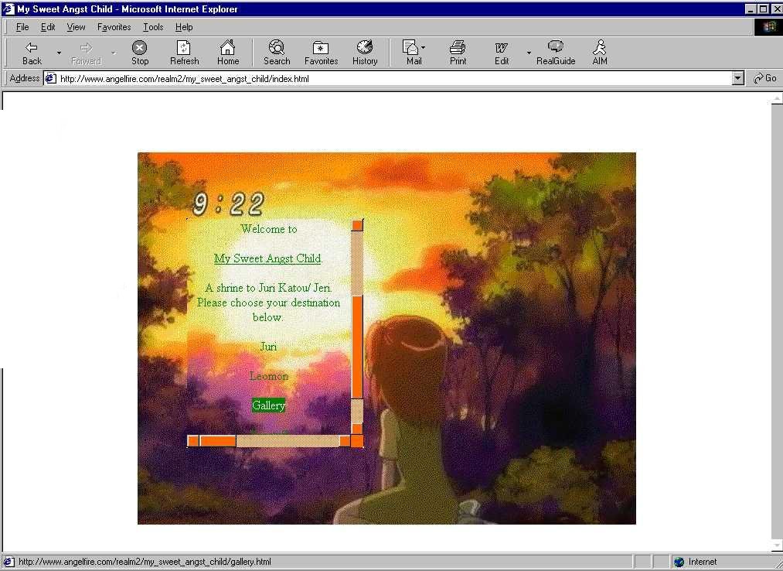Image resolution: width=783 pixels, height=571 pixels.
Task: Open the Favorites menu in menu bar
Action: click(x=114, y=27)
